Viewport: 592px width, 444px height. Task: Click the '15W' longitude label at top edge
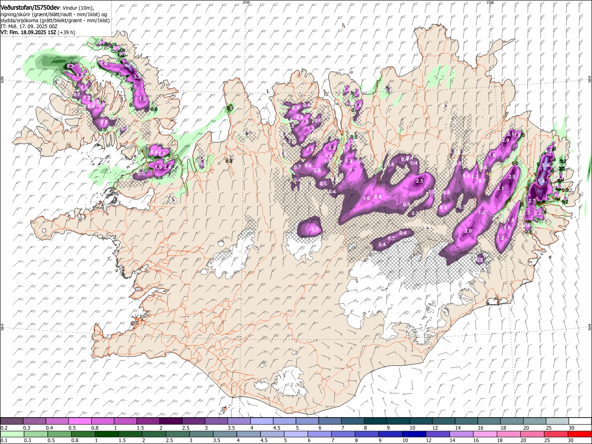(490, 2)
